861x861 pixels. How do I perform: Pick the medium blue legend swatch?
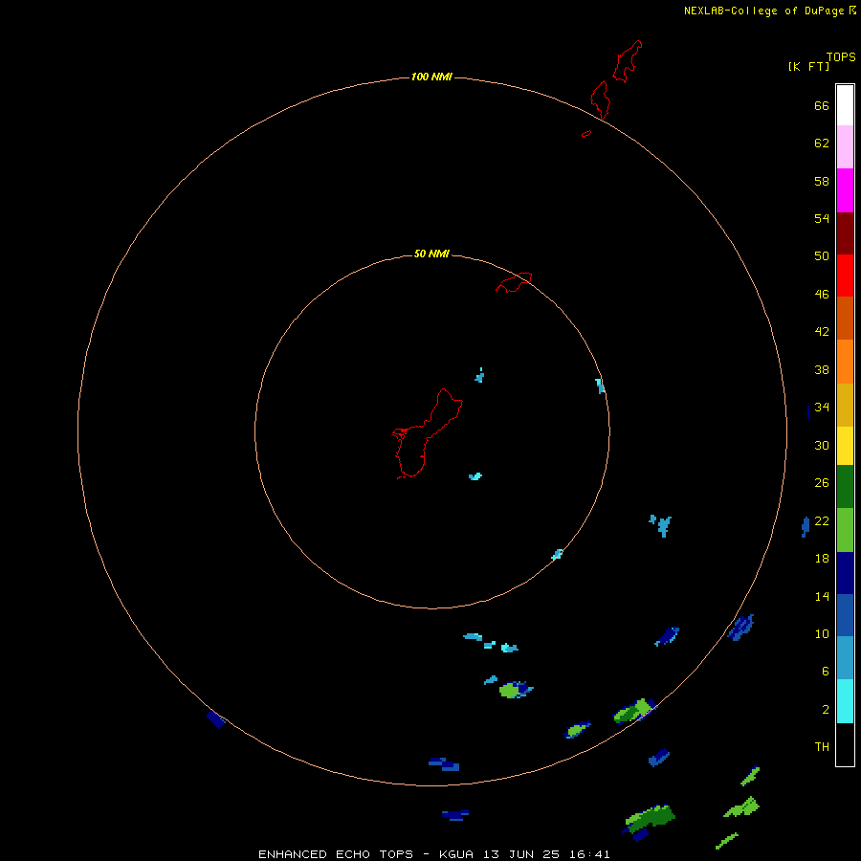pos(845,615)
